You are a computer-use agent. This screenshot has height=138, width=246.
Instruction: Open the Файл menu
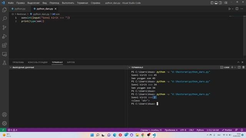click(x=10, y=3)
